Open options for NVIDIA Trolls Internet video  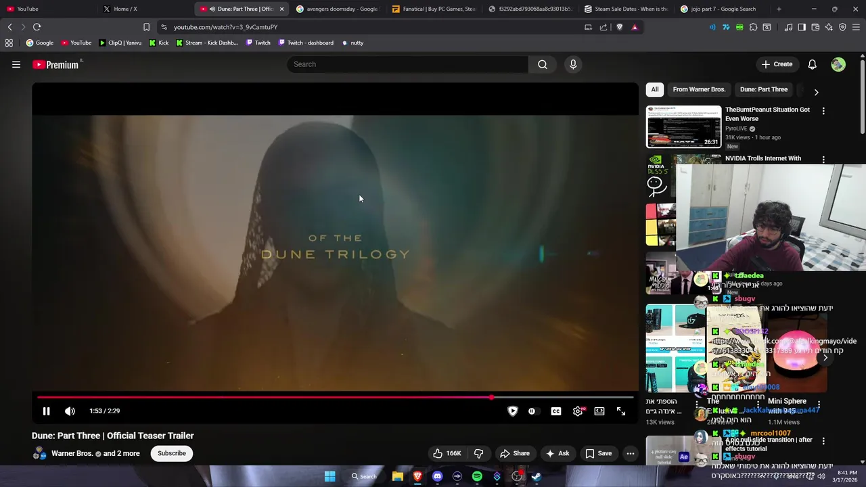(823, 160)
